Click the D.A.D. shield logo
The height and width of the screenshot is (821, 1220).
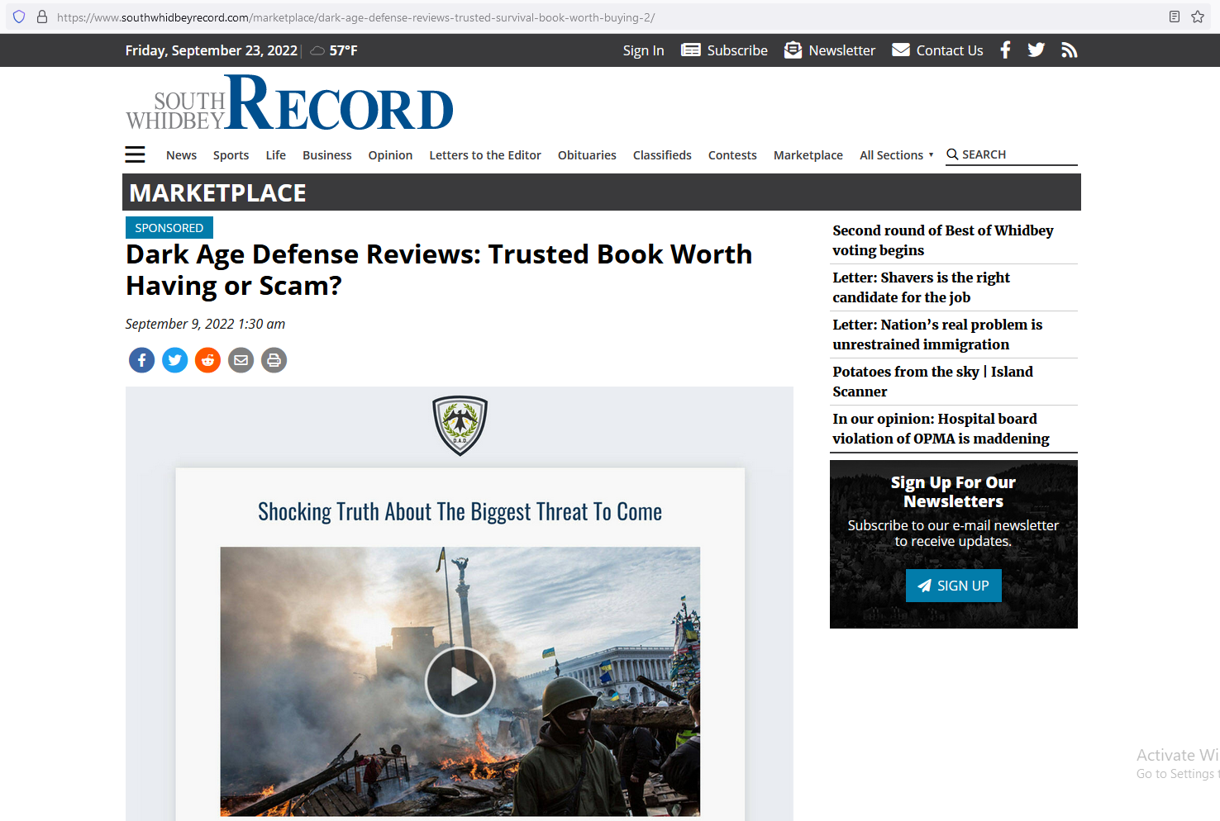pyautogui.click(x=460, y=425)
